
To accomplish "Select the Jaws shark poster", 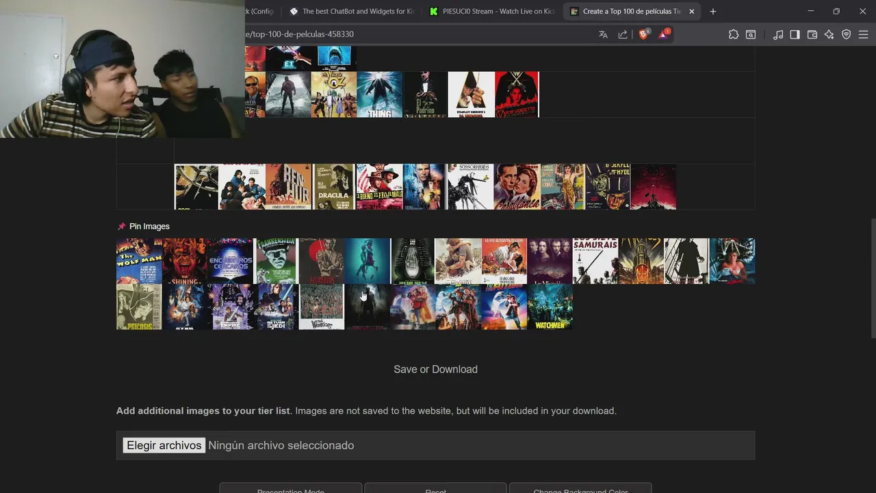I will point(334,58).
